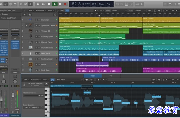Solo the Funk Bass track
Viewport: 180px width, 118px height.
point(39,70)
